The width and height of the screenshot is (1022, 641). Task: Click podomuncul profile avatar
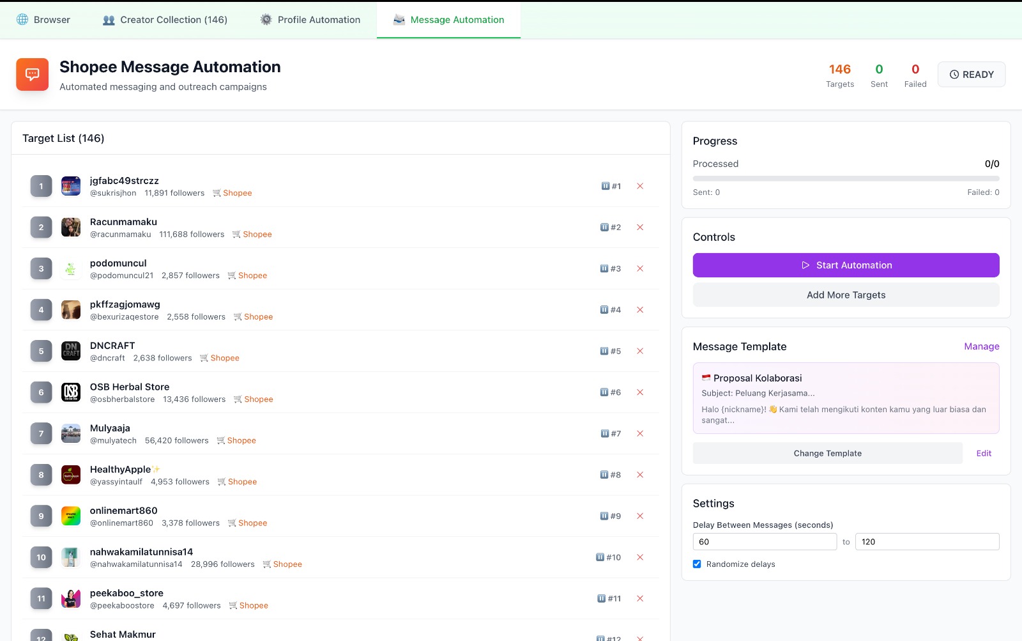(71, 268)
